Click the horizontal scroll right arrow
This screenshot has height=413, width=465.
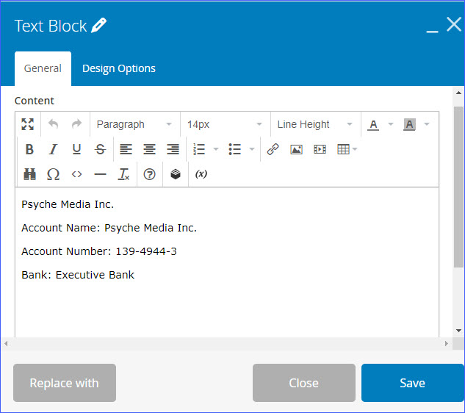tap(447, 344)
